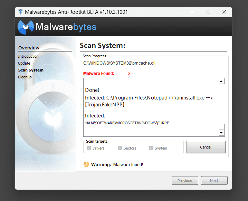Go to the Update step in the sidebar
The image size is (248, 201).
(24, 63)
